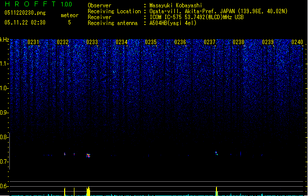Viewport: 308px width, 196px height.
Task: Click the Ogata-vill. Akita-Pref. JAPAN location value
Action: [x=218, y=11]
